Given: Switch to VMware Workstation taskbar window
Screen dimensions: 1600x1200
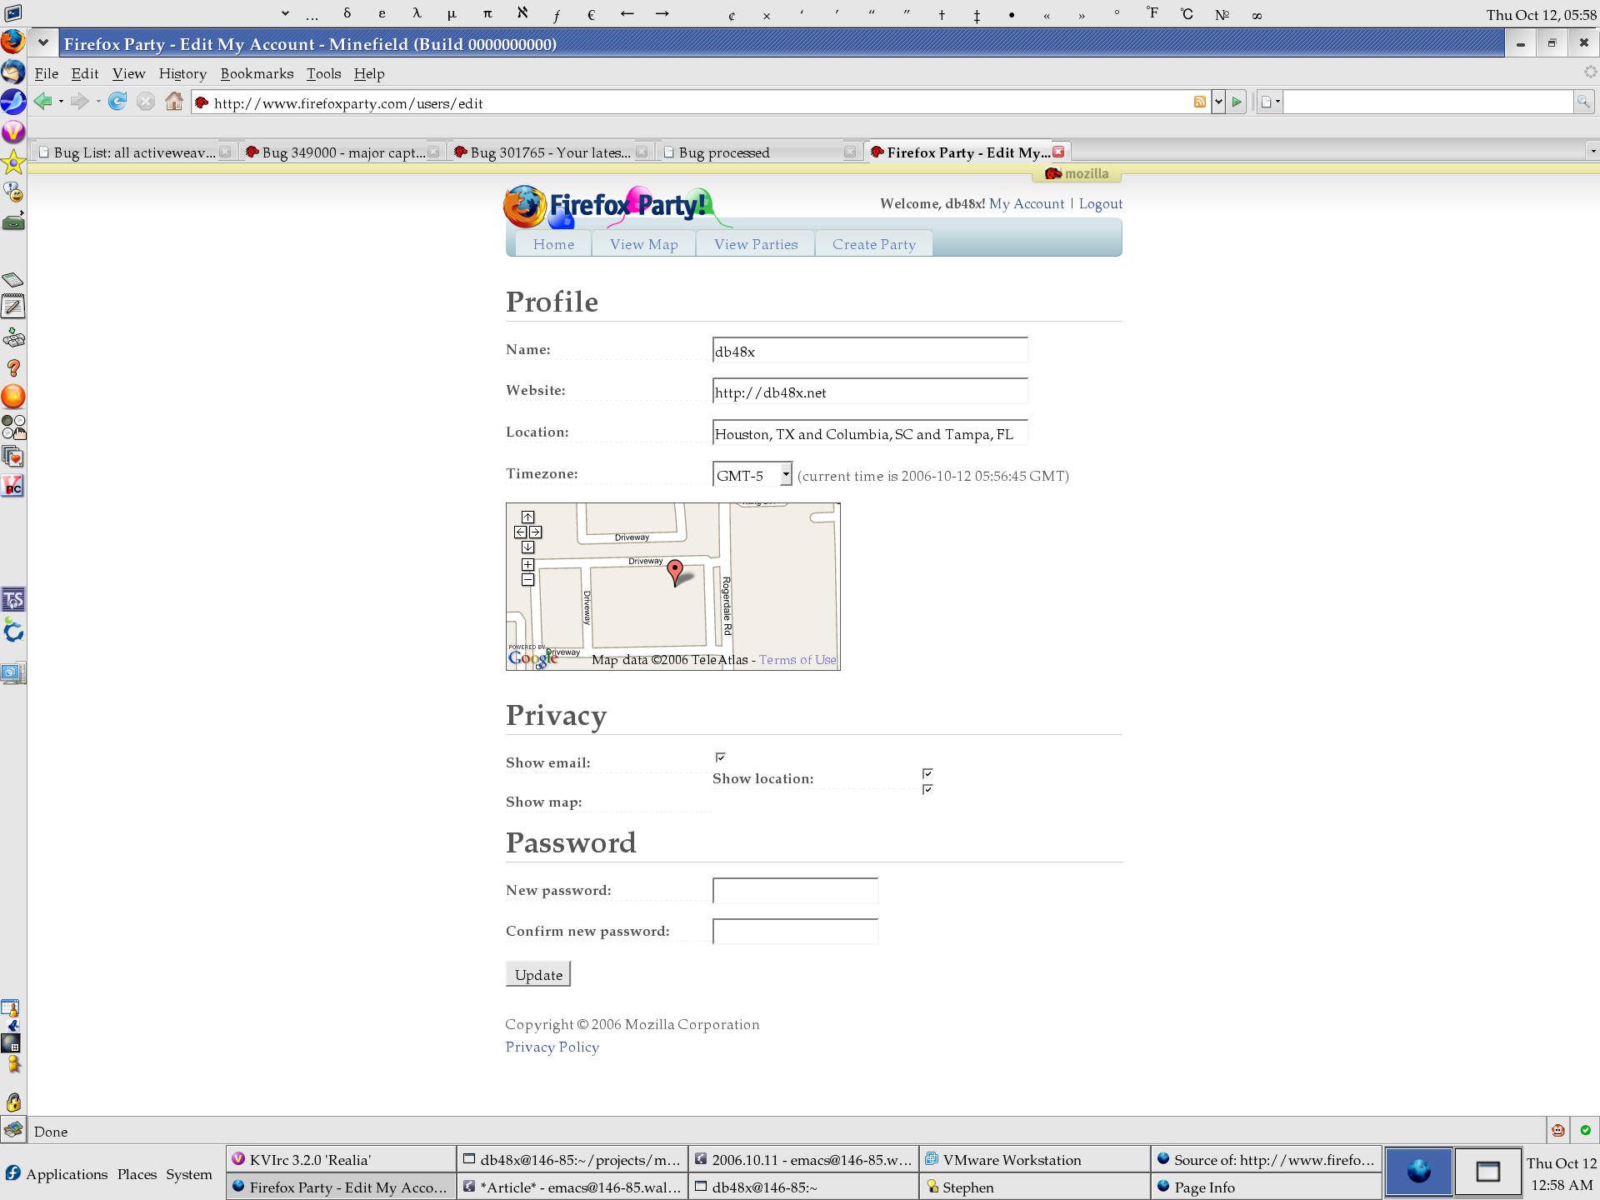Looking at the screenshot, I should (x=1035, y=1159).
